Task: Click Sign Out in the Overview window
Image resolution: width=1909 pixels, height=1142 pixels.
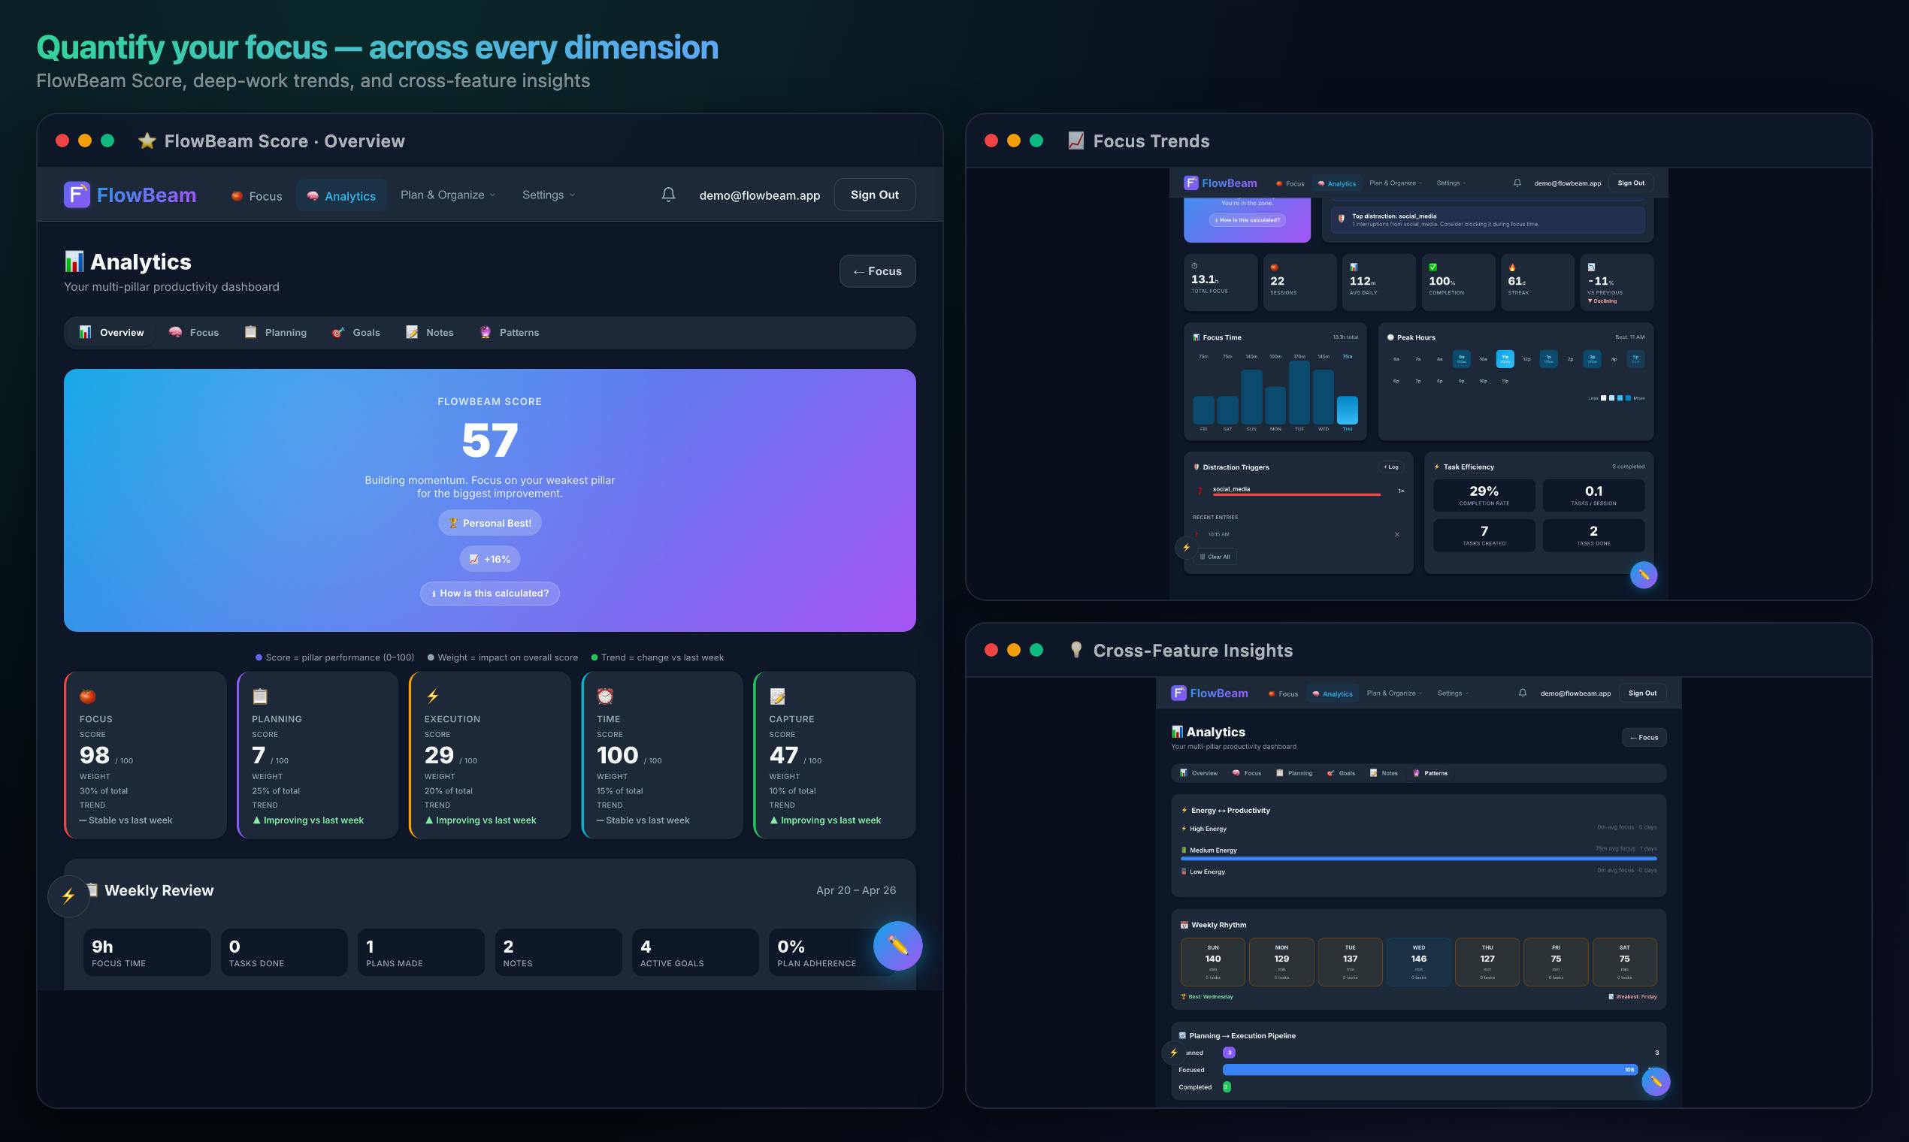Action: click(874, 195)
